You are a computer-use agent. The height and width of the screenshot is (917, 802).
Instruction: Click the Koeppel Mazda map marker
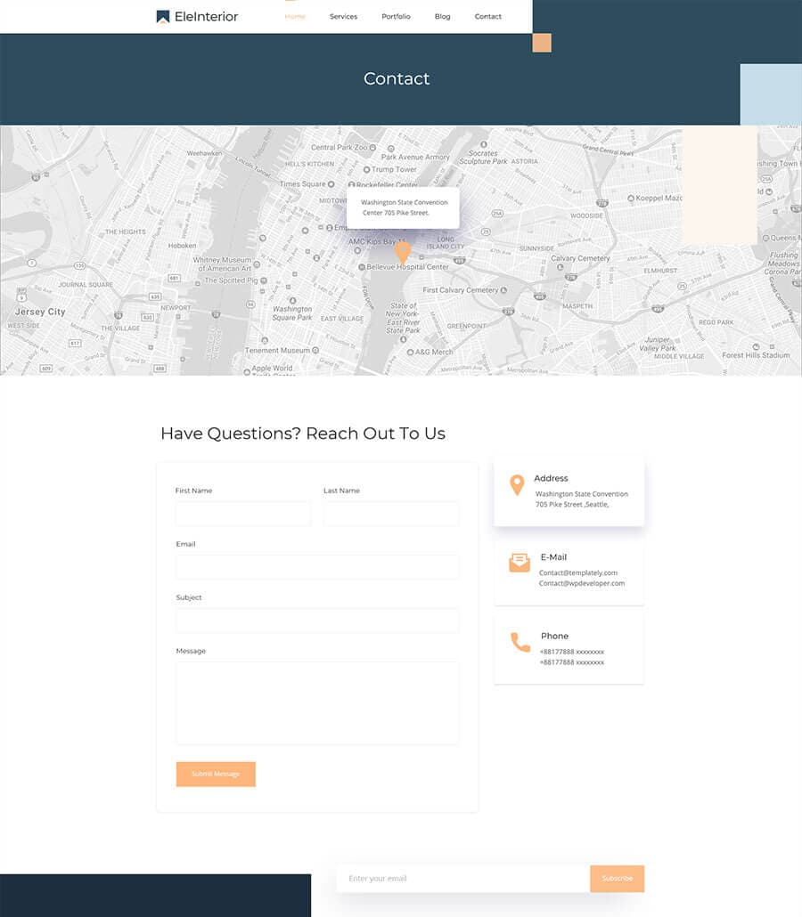[631, 199]
